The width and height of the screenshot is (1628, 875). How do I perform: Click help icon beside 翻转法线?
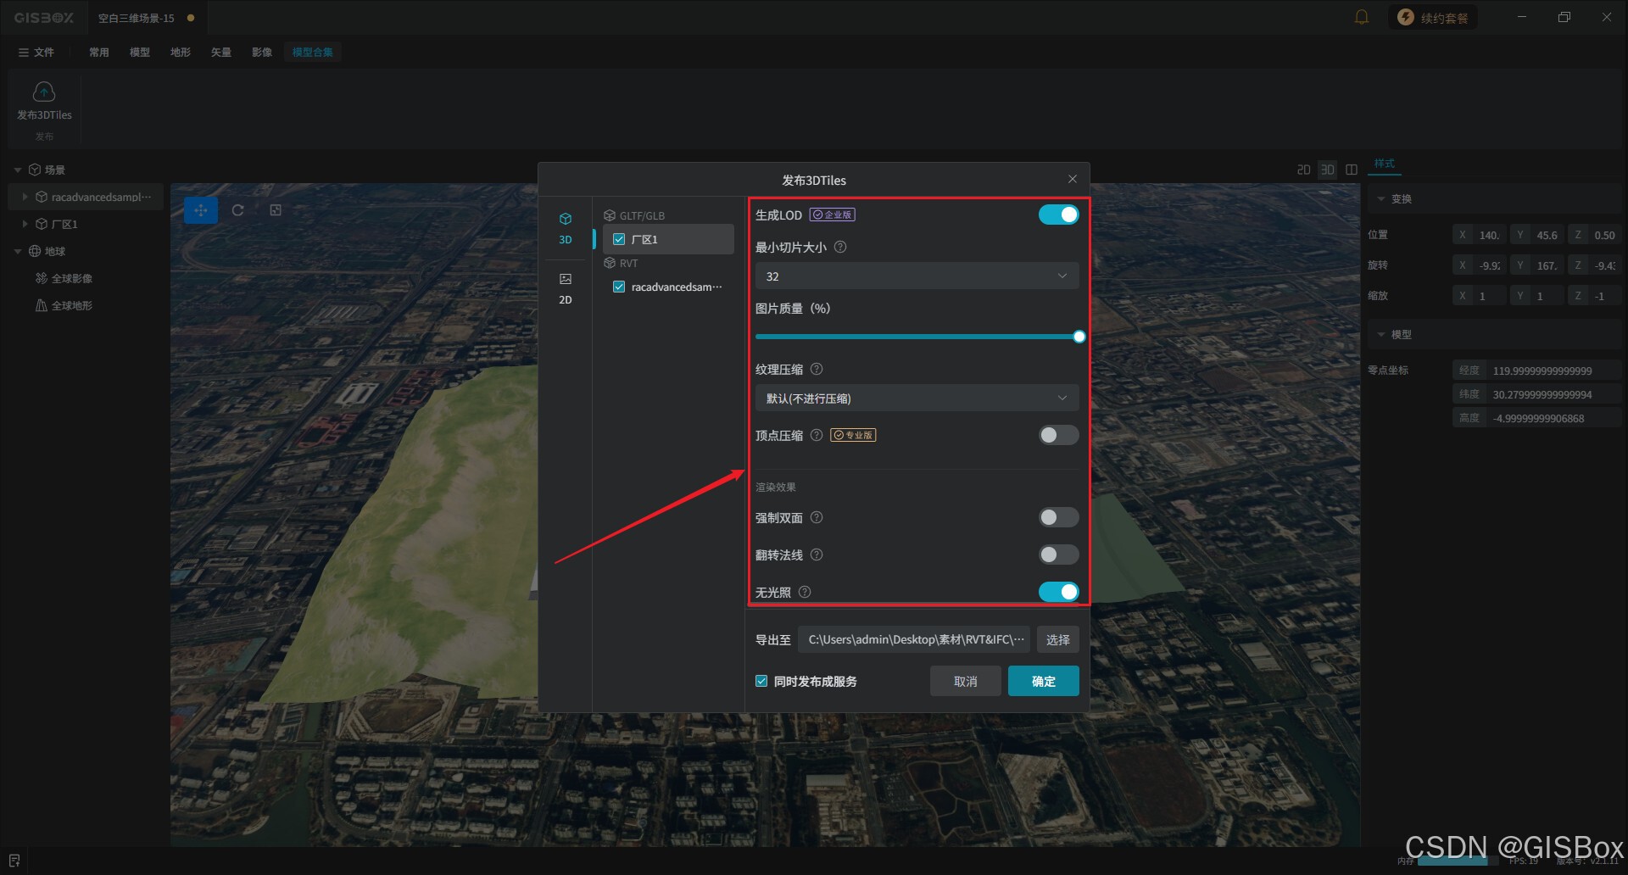[817, 555]
